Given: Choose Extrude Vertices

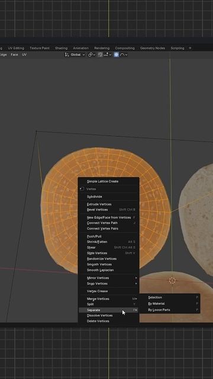Looking at the screenshot, I should tap(108, 204).
